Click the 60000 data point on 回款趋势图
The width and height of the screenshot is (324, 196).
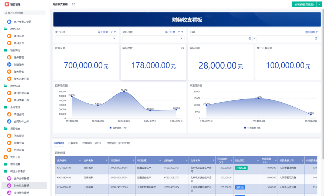point(124,92)
